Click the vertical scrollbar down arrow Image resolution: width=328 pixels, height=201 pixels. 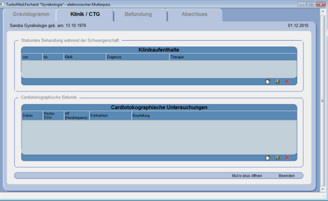coord(323,189)
